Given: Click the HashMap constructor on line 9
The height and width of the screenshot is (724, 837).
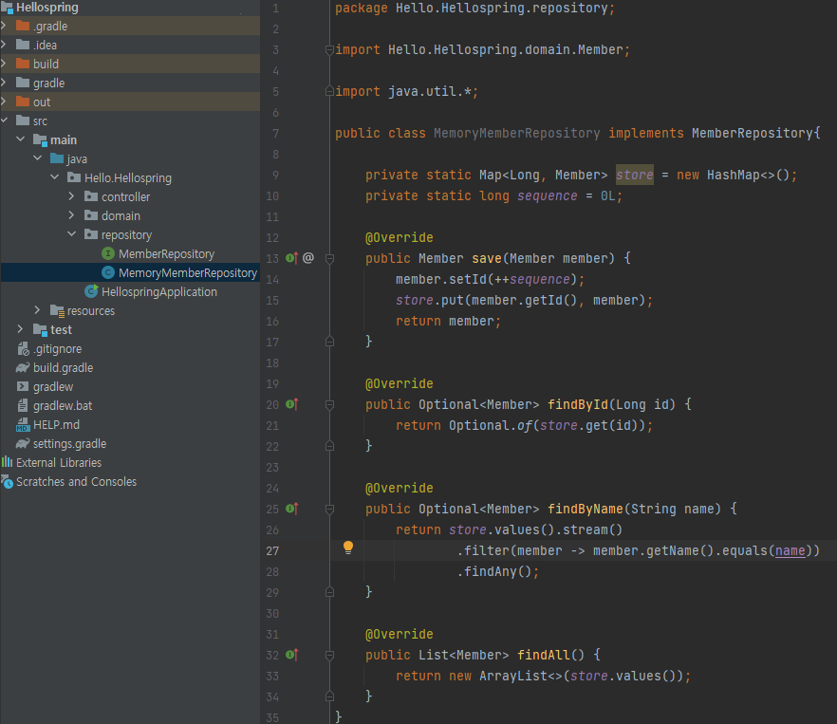Looking at the screenshot, I should (x=733, y=175).
